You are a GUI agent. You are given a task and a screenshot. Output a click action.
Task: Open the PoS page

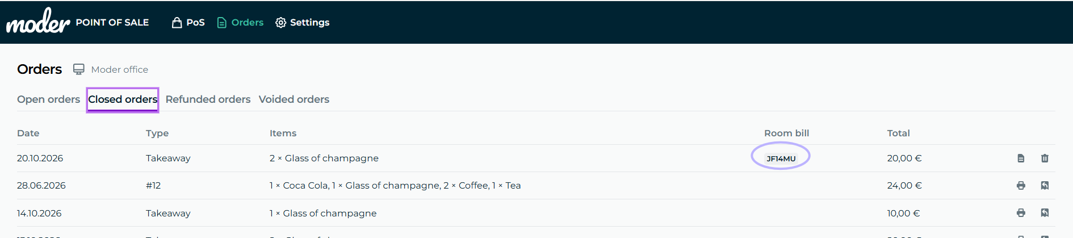pyautogui.click(x=188, y=22)
